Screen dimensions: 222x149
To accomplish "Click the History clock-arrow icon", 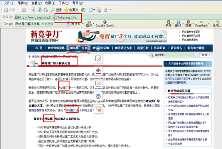I will [83, 10].
